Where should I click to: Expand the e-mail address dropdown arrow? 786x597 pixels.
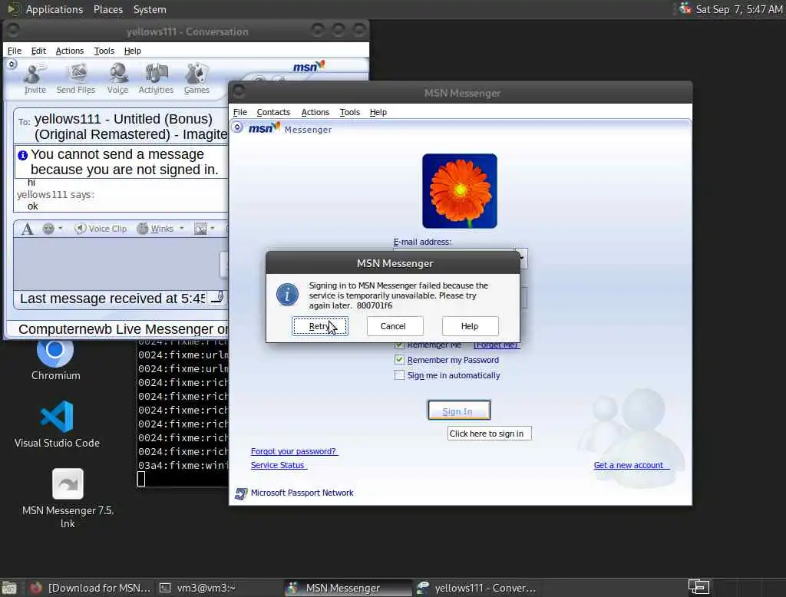[521, 258]
